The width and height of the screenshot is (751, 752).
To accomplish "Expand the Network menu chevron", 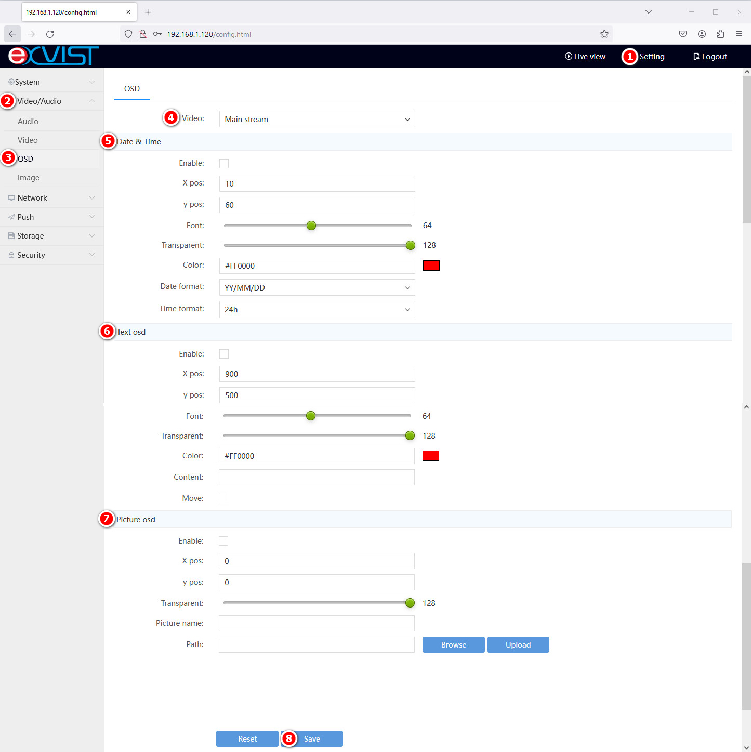I will tap(92, 197).
